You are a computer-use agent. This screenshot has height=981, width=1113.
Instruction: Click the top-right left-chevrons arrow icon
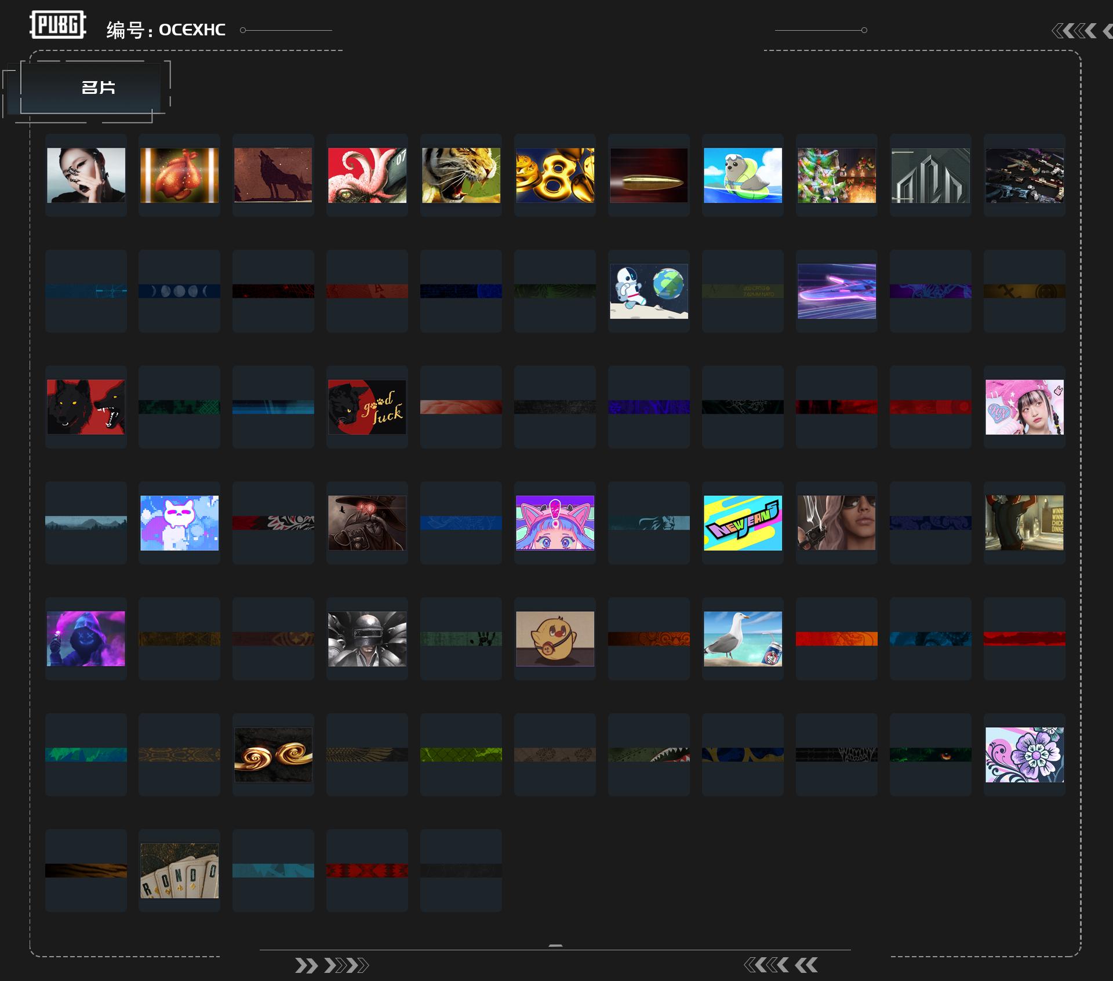1082,31
